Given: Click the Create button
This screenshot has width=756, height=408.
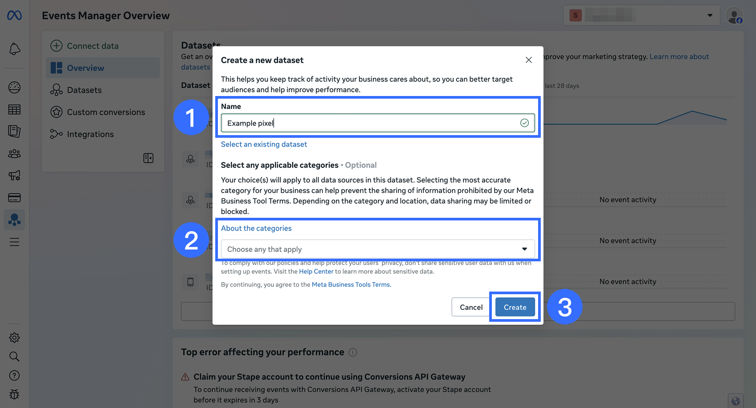Looking at the screenshot, I should (515, 307).
